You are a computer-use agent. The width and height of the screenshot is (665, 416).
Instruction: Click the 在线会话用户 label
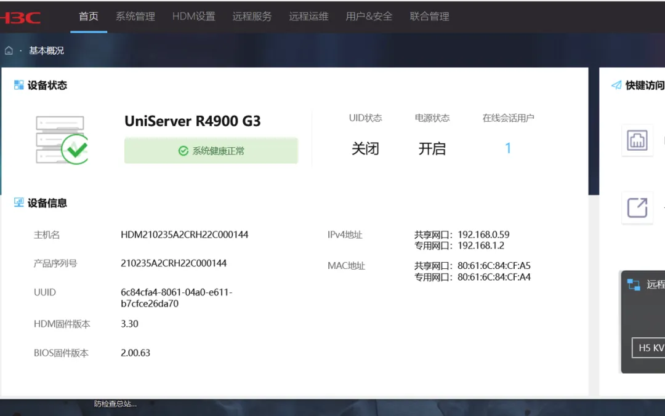[x=508, y=118]
